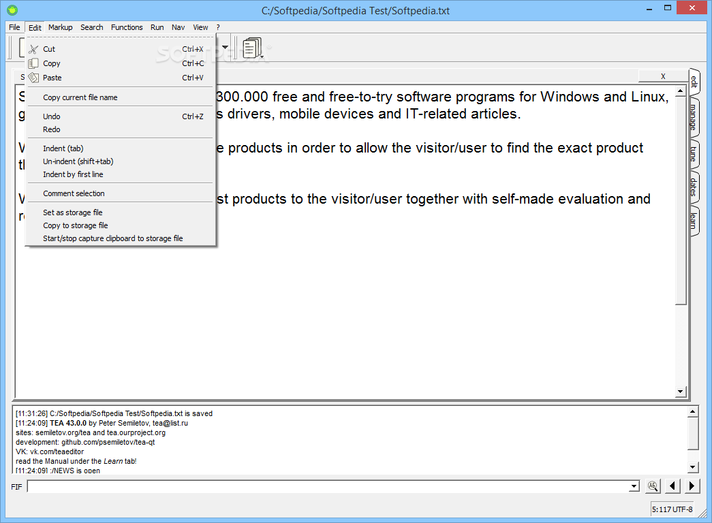Switch to the dates side tab
Image resolution: width=712 pixels, height=523 pixels.
[x=694, y=187]
